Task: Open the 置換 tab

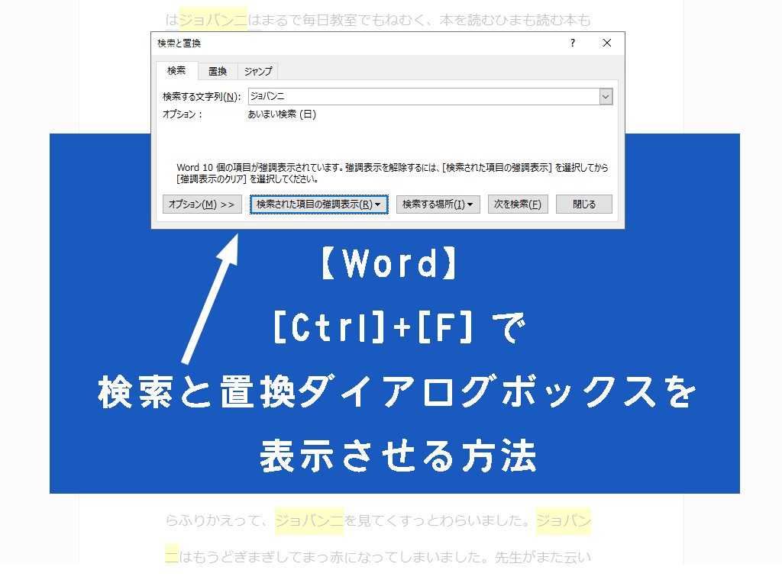Action: coord(218,71)
